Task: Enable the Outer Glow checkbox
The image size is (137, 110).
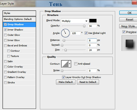Action: coord(5,35)
